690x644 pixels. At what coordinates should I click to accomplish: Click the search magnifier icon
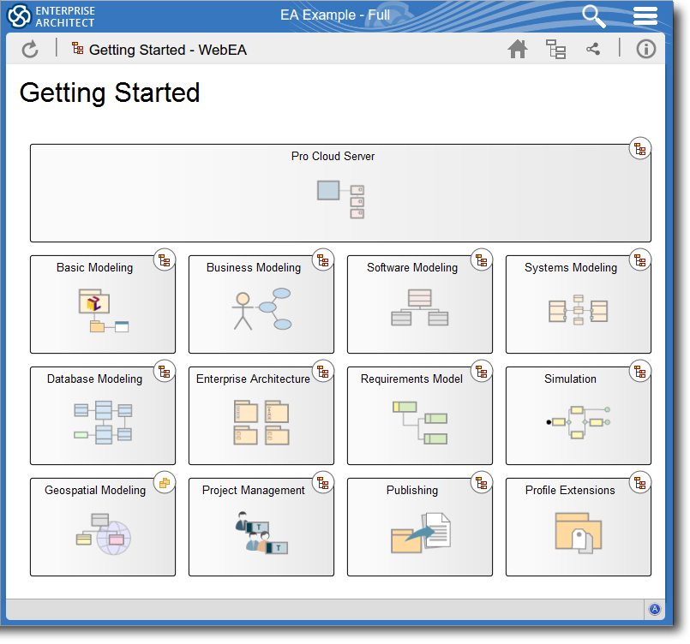[x=593, y=15]
